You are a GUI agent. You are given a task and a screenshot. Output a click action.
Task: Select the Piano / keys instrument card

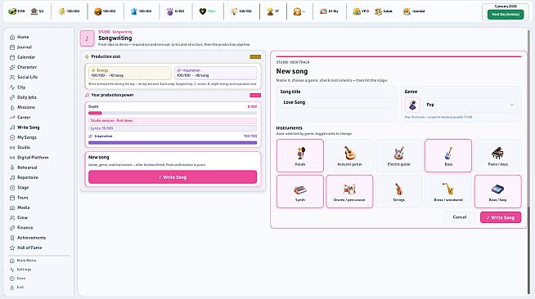click(x=498, y=155)
